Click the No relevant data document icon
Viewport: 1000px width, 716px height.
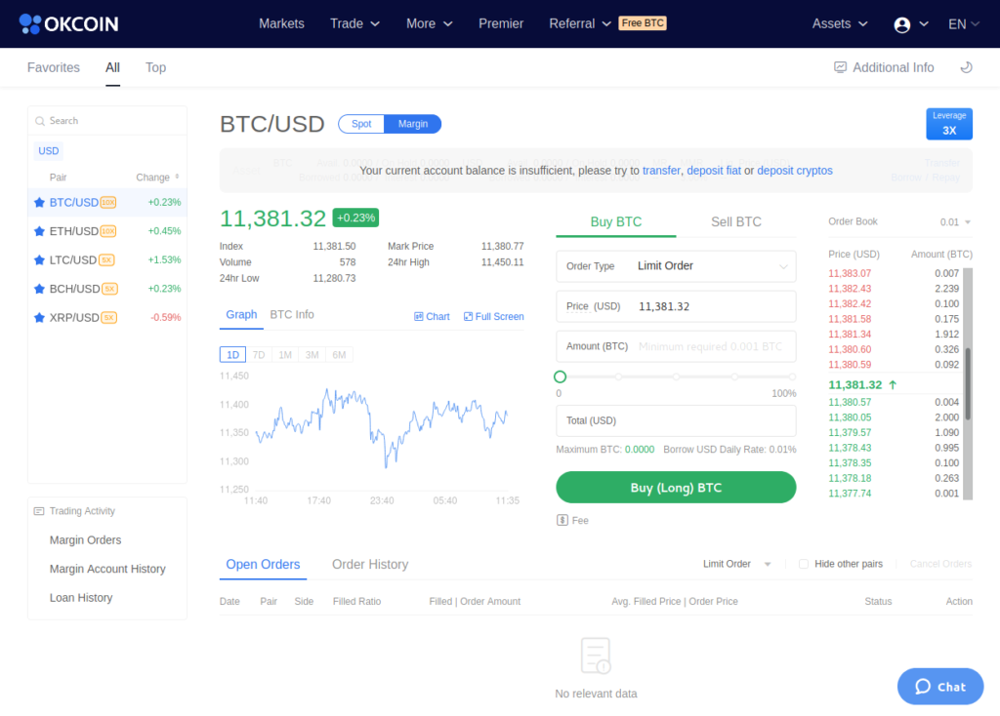pyautogui.click(x=596, y=656)
